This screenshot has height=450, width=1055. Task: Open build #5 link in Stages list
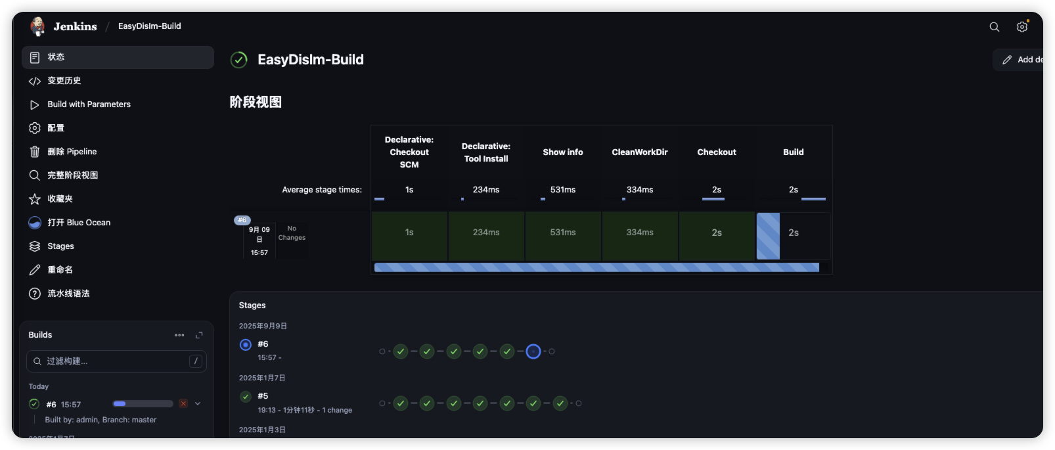(263, 396)
